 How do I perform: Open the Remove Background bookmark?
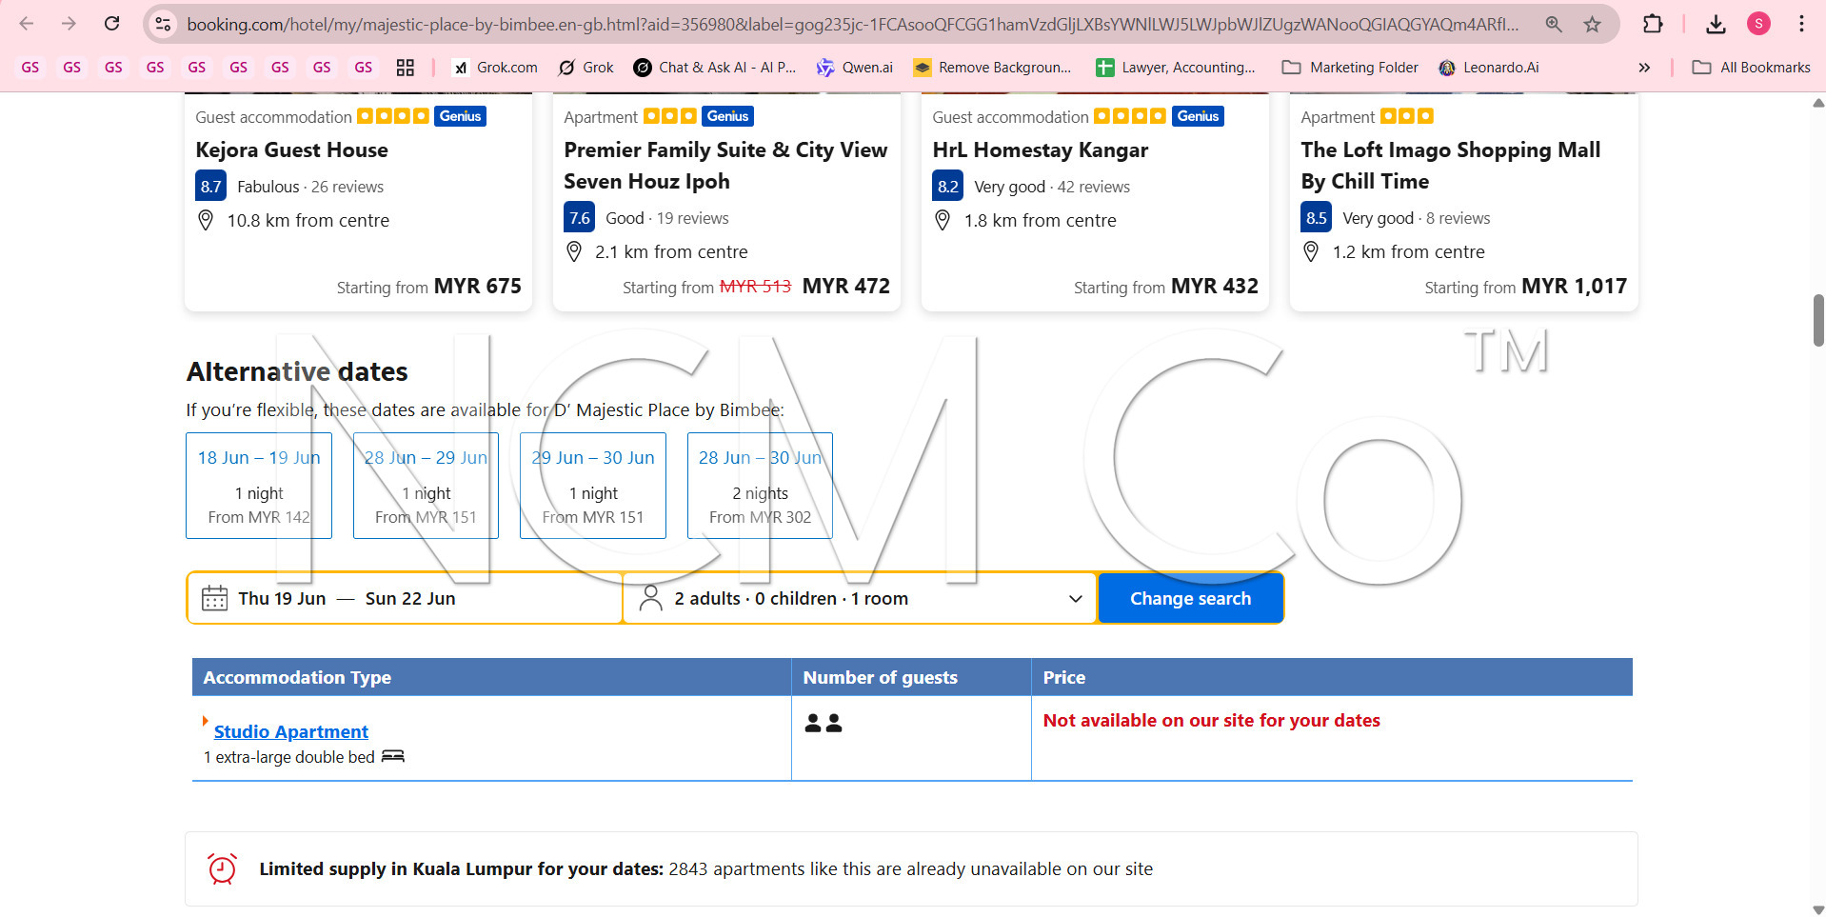click(x=992, y=68)
